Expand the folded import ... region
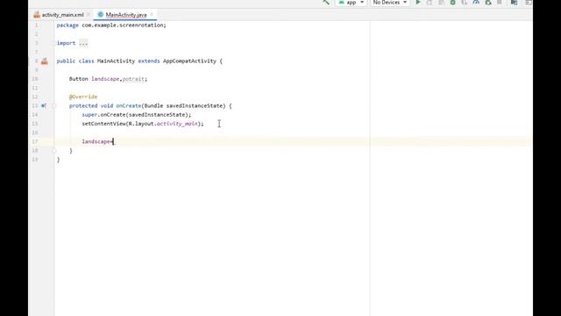Screen dimensions: 561x316 [83, 43]
